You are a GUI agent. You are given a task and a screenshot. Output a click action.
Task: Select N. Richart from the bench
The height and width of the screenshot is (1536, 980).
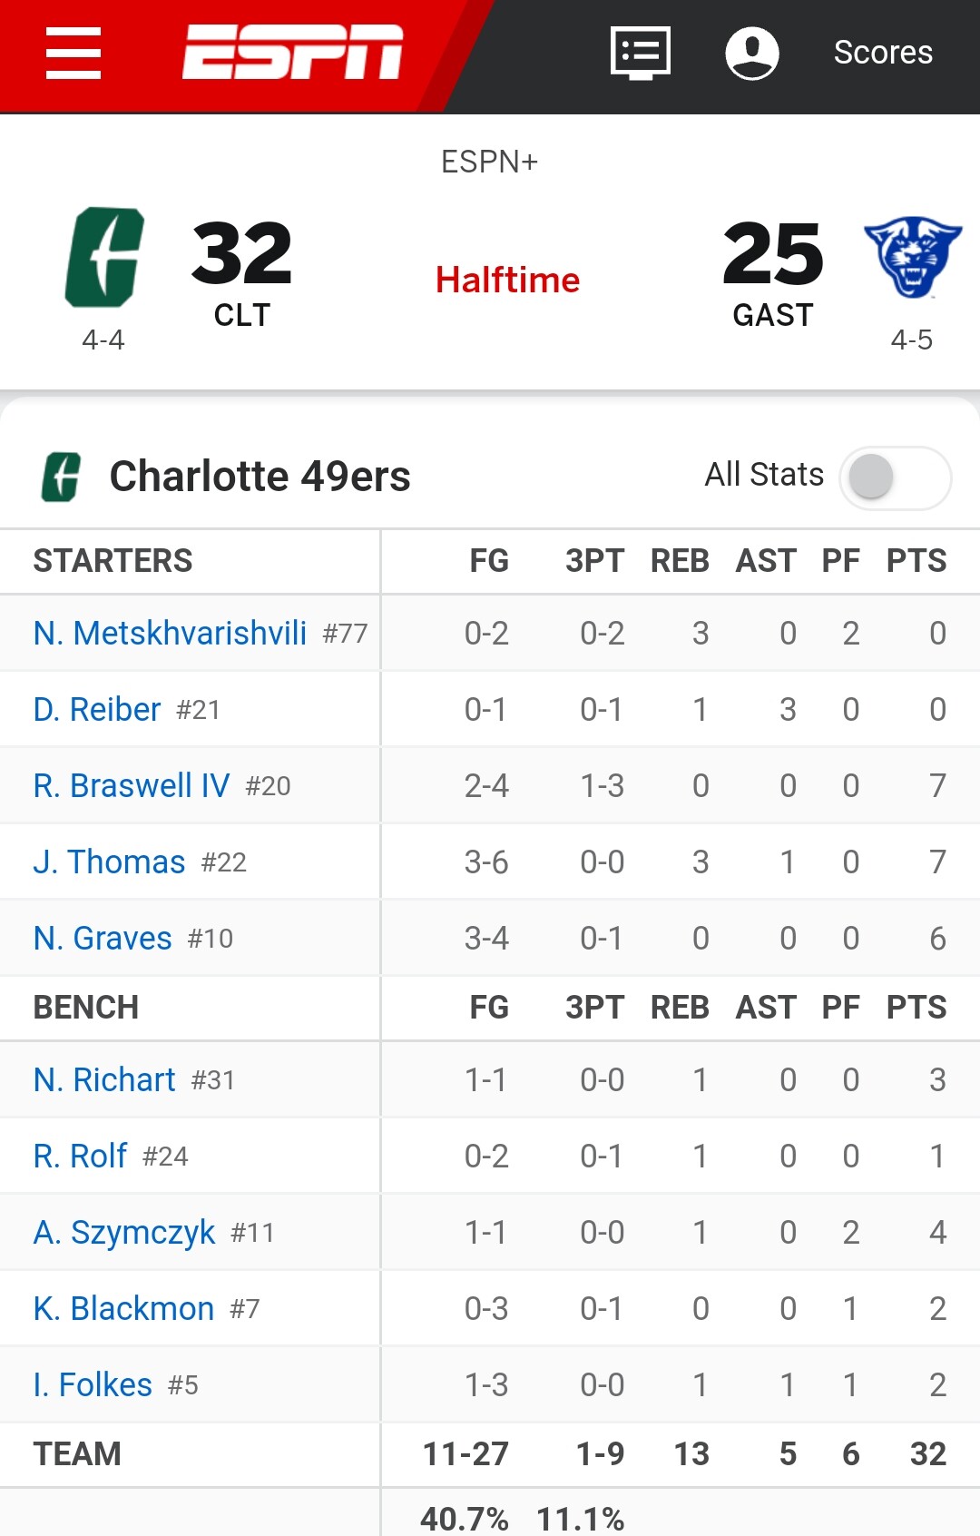[104, 1080]
